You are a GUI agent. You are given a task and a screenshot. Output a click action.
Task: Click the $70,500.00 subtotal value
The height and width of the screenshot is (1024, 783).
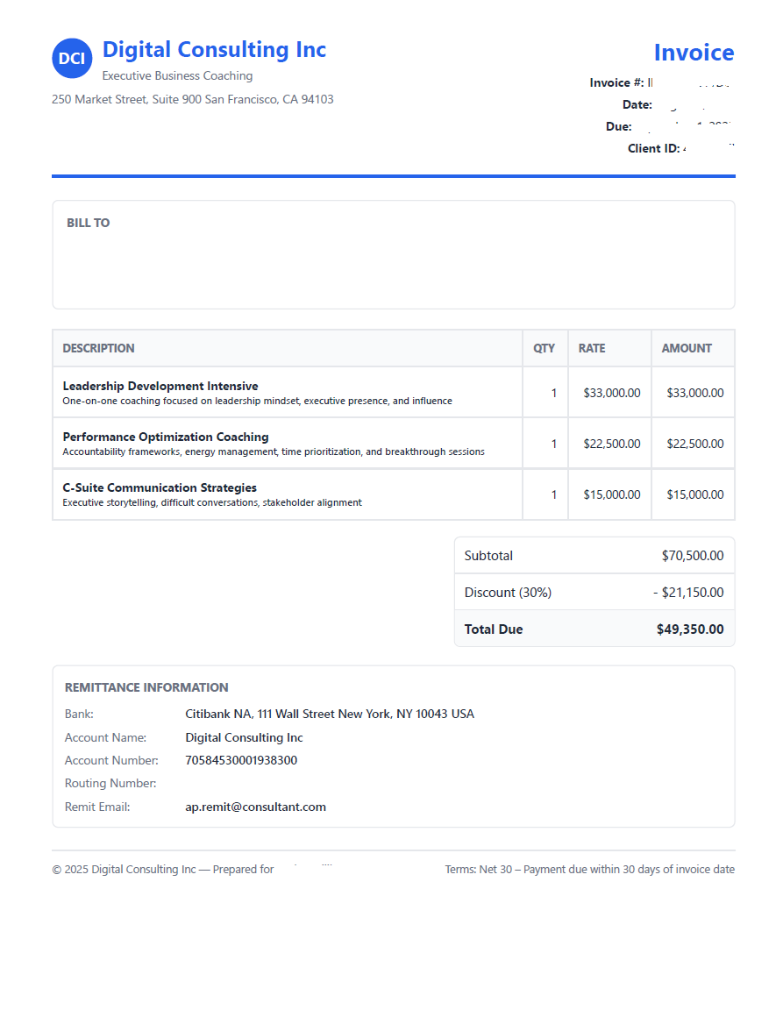tap(692, 556)
